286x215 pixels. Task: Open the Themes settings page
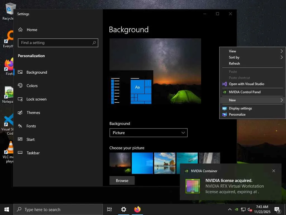coord(33,113)
